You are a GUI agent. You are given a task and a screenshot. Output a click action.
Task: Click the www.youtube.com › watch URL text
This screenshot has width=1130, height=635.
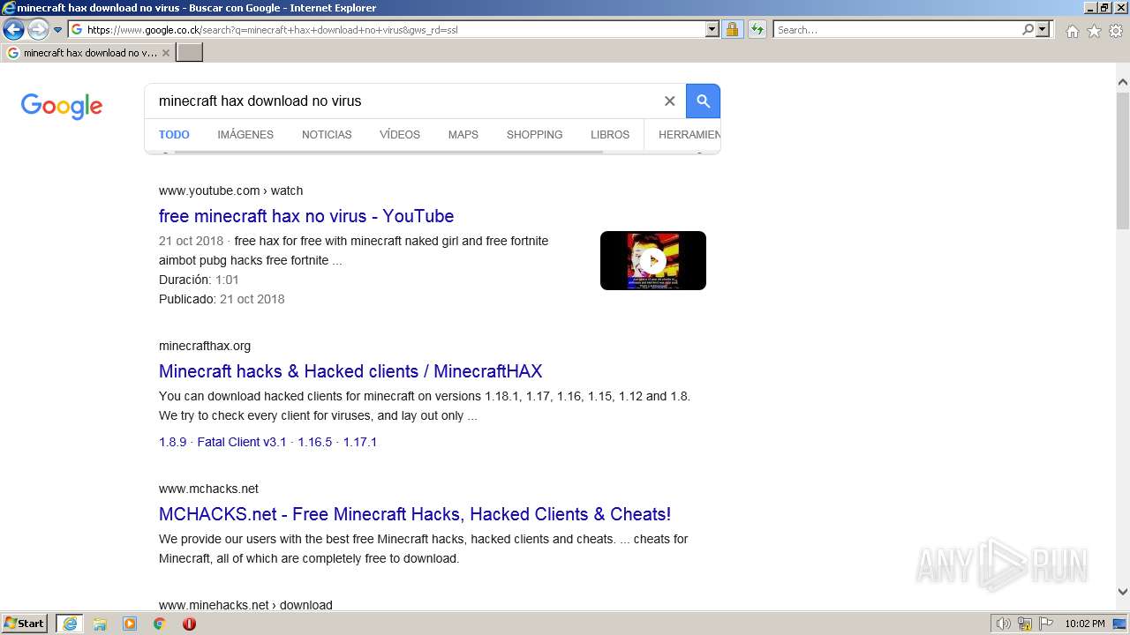[230, 190]
